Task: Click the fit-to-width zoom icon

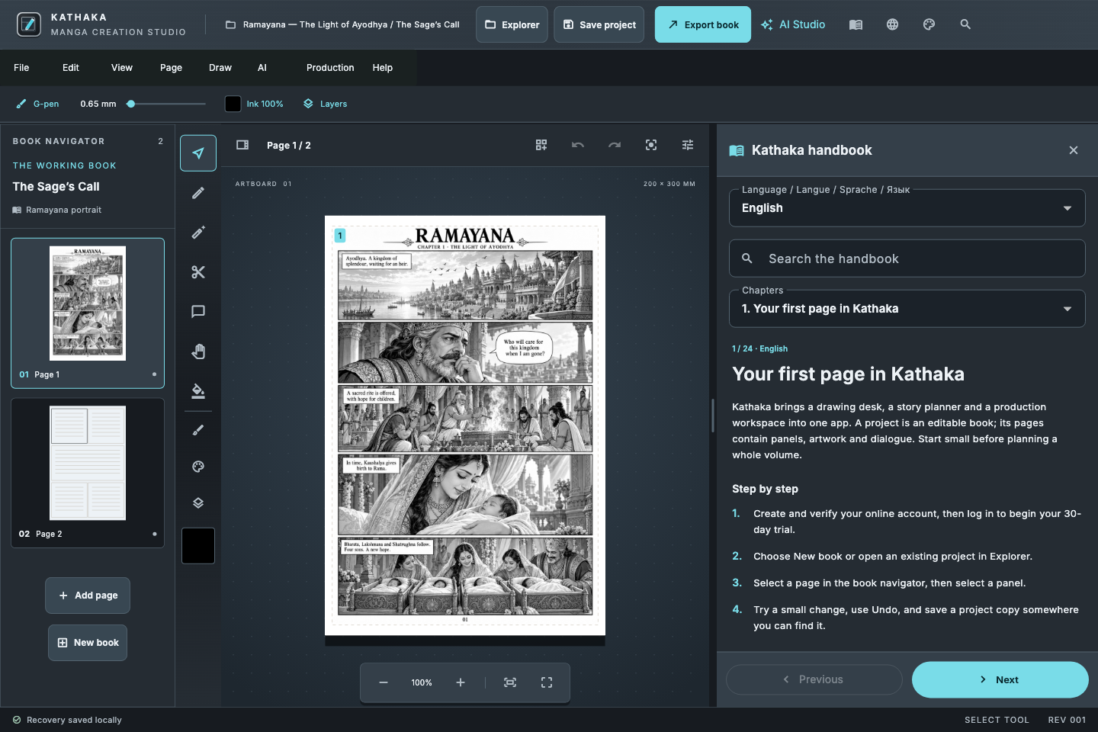Action: [x=510, y=682]
